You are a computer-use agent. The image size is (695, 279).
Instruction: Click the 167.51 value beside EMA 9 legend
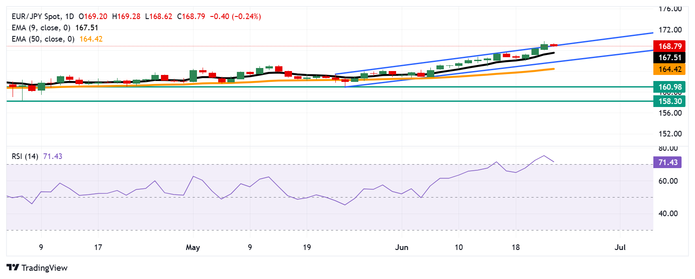(87, 28)
